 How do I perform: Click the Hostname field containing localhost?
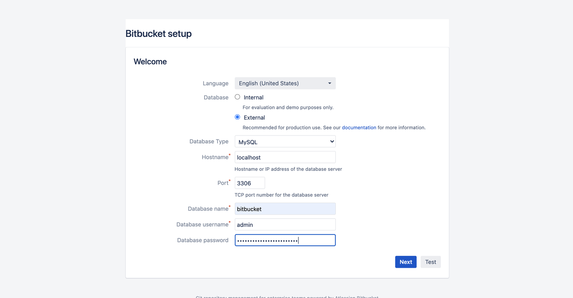point(285,157)
